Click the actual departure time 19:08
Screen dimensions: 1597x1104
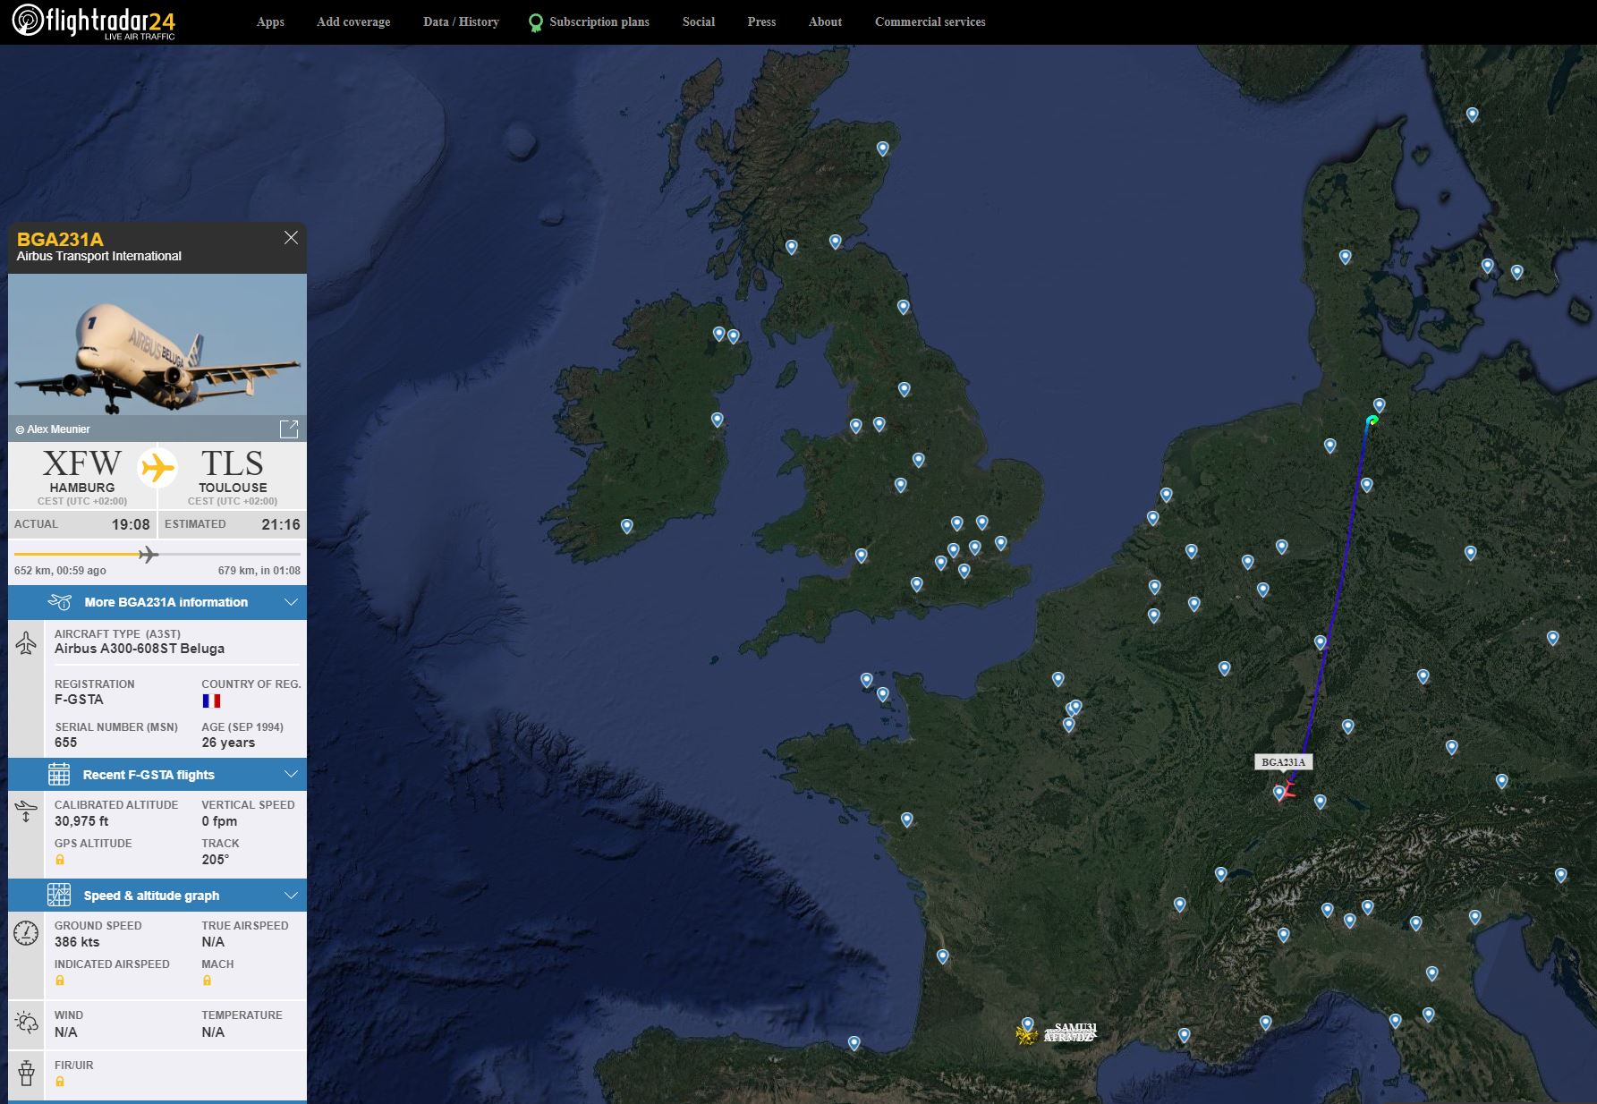[x=131, y=524]
